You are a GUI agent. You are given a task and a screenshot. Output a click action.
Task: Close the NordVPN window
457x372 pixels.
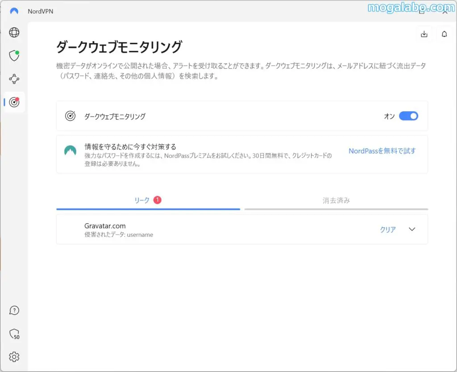(445, 12)
